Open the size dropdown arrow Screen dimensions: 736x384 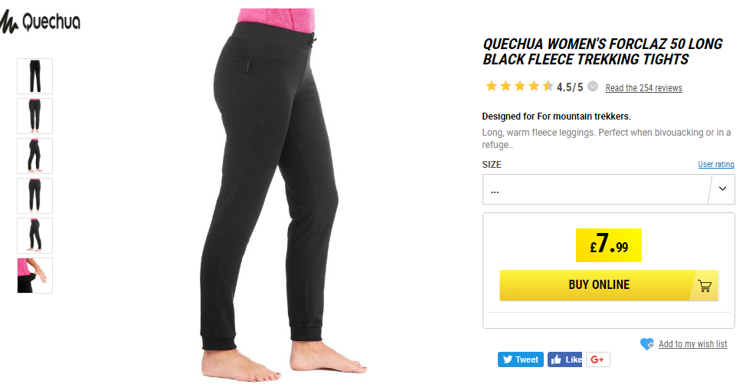tap(722, 189)
